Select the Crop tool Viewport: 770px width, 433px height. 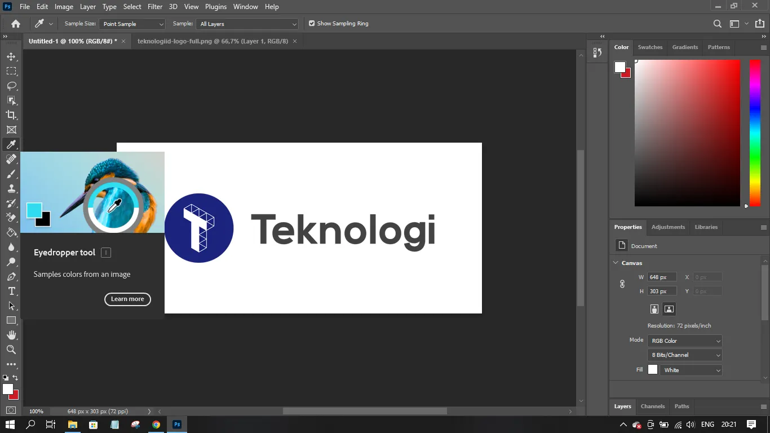click(11, 115)
